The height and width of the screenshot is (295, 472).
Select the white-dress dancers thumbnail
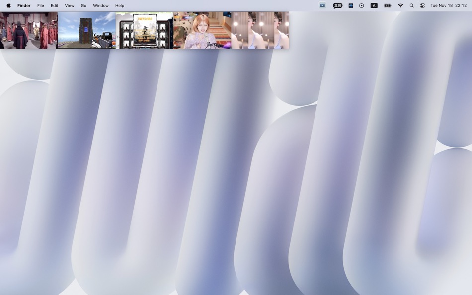[x=260, y=30]
